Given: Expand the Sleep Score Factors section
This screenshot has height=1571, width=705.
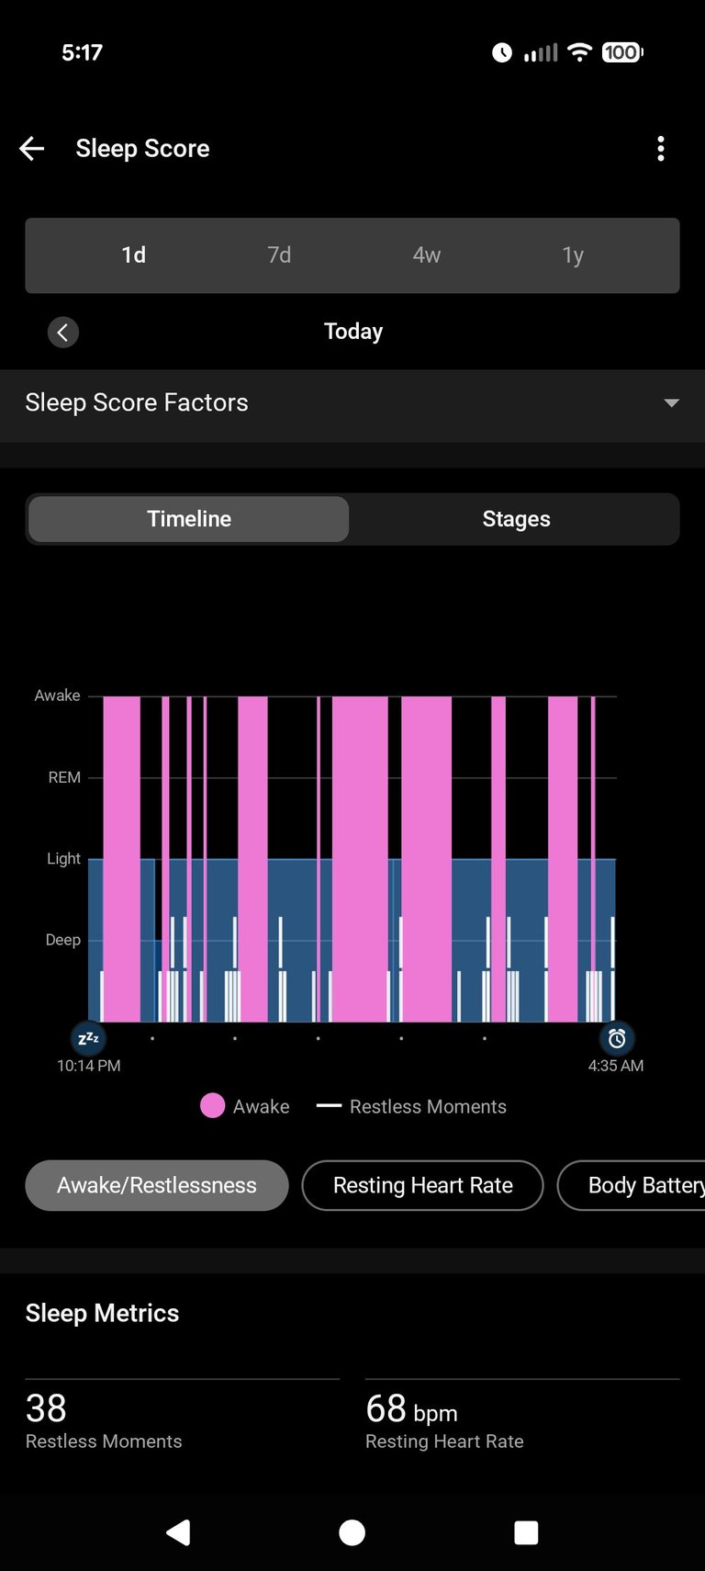Looking at the screenshot, I should 137,402.
